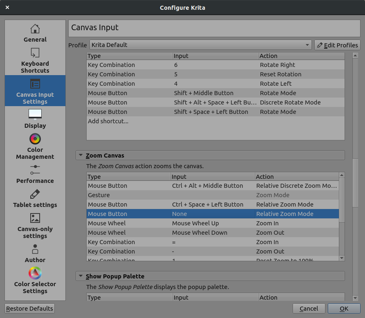
Task: Open the Author settings page
Action: pos(35,254)
